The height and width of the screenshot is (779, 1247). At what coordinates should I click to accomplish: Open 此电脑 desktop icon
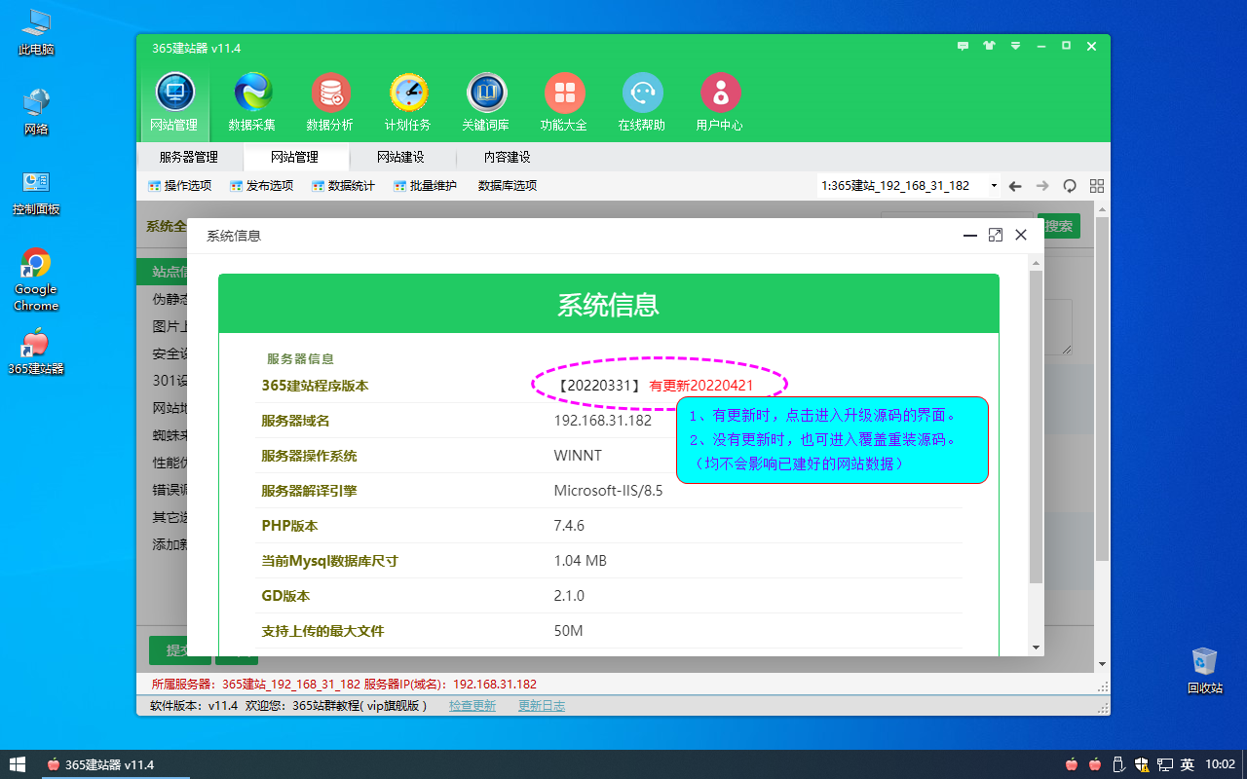[36, 32]
